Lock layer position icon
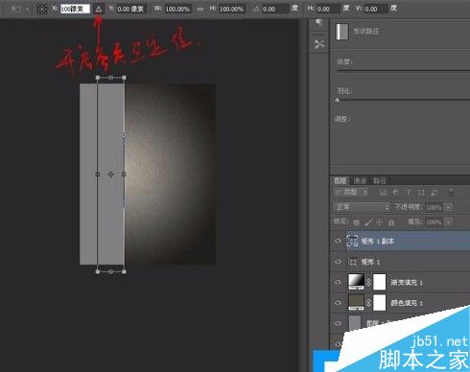The width and height of the screenshot is (470, 372). pyautogui.click(x=380, y=221)
